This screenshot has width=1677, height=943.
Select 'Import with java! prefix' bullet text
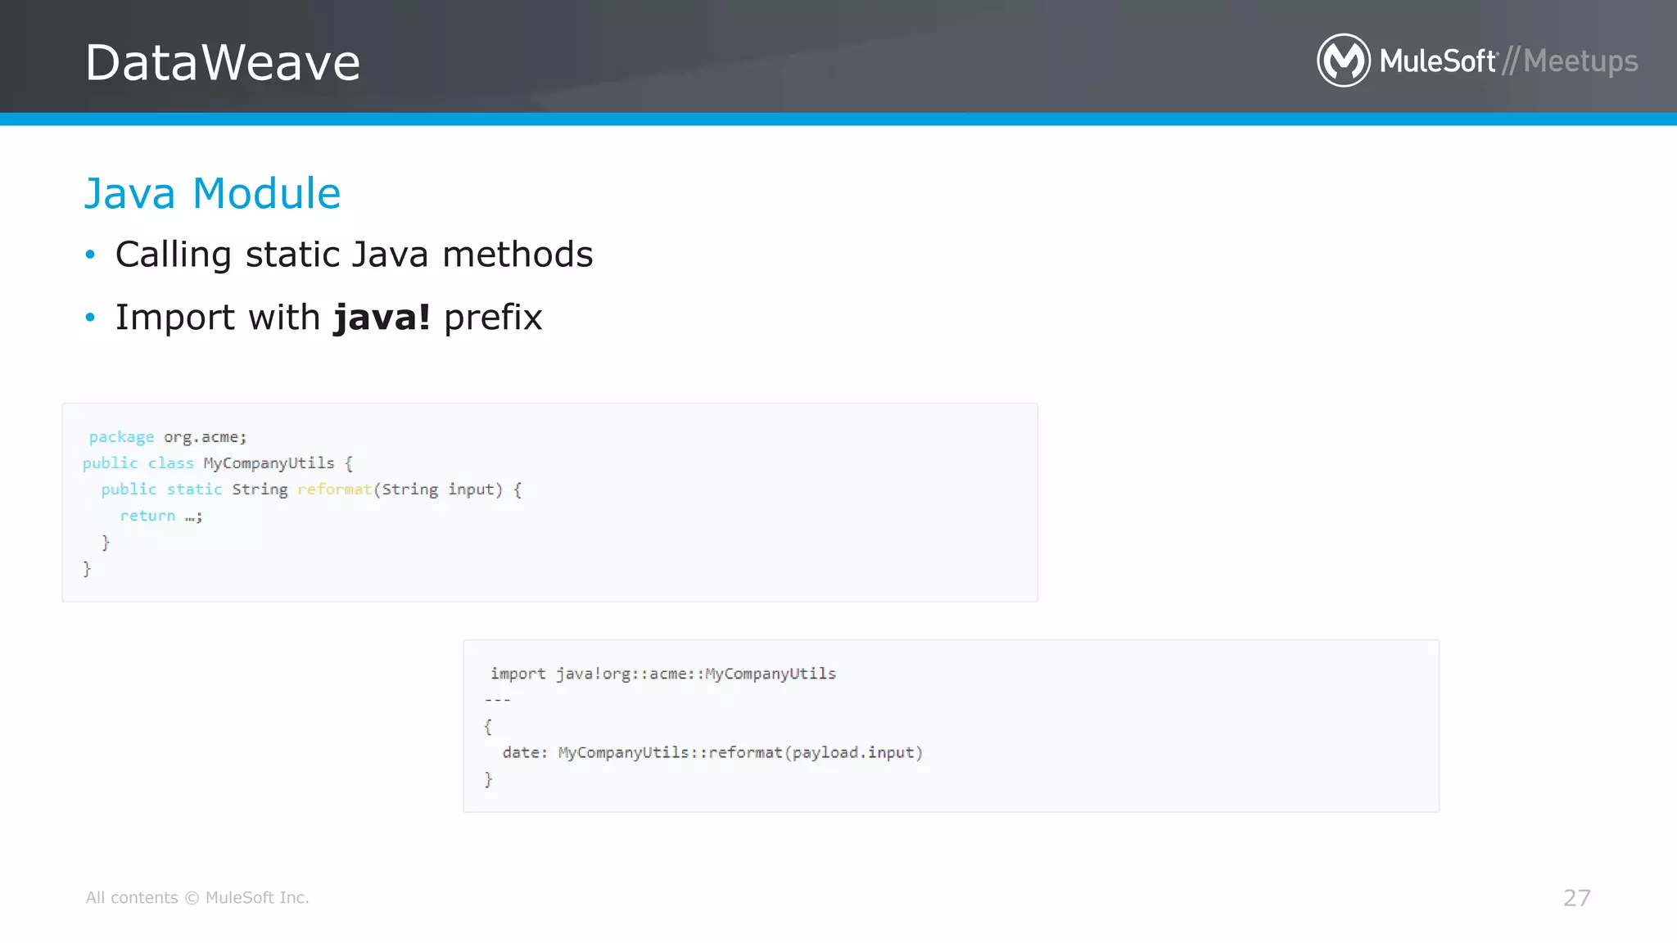tap(328, 318)
